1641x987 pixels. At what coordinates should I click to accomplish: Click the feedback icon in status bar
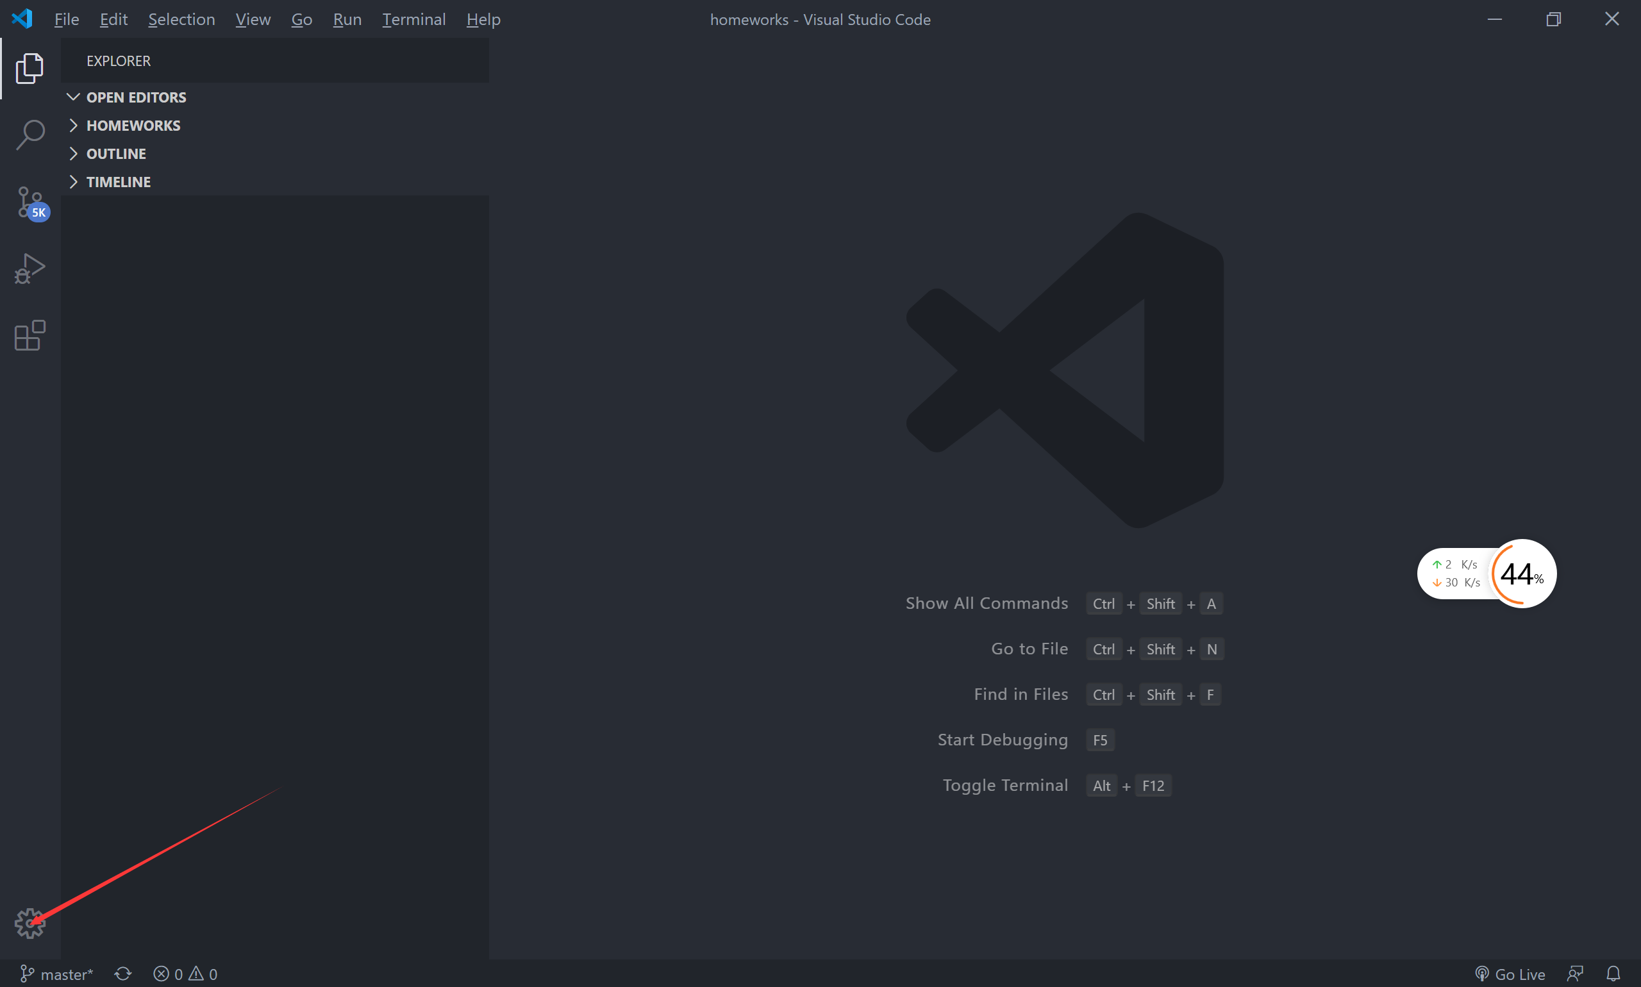point(1574,974)
